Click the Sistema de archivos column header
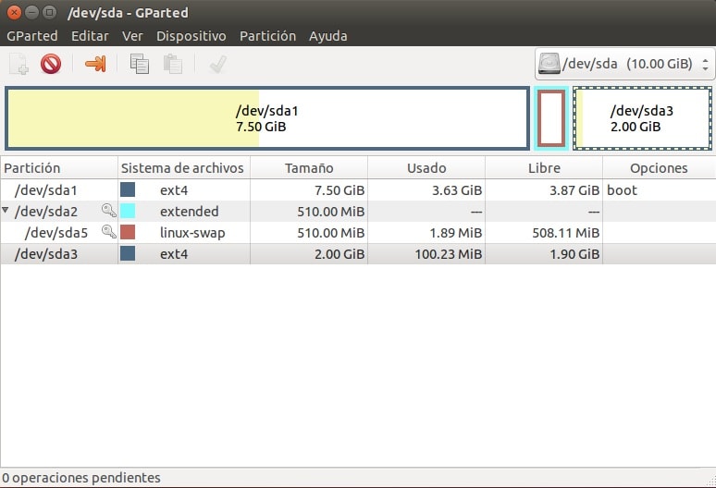Viewport: 716px width, 488px height. 184,168
